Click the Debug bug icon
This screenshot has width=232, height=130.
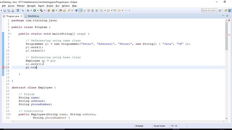[28, 10]
